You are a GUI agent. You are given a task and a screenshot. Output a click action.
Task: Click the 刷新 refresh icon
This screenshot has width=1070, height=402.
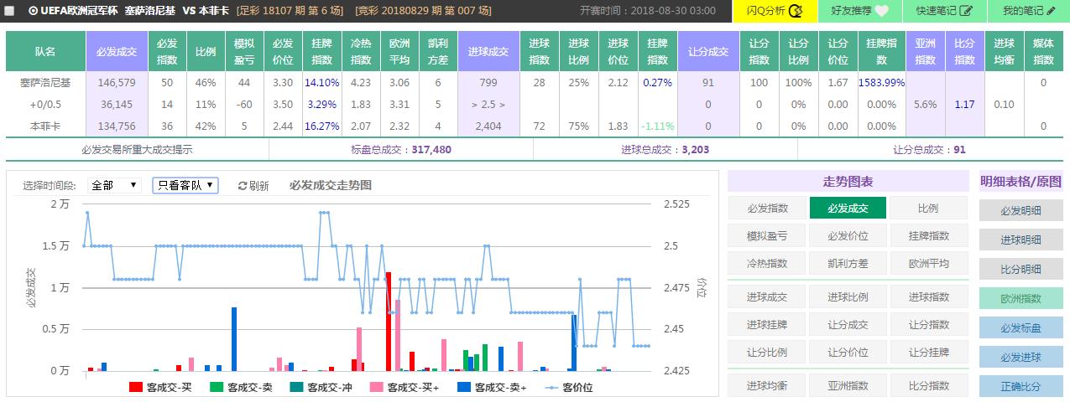[243, 186]
